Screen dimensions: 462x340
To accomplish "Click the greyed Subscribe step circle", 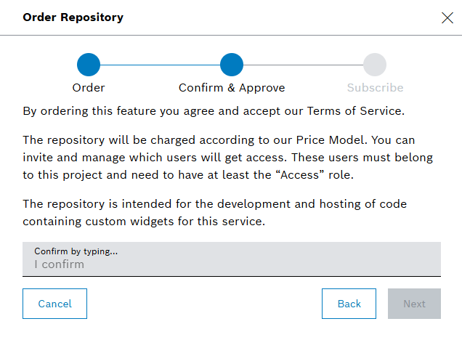I will (375, 65).
